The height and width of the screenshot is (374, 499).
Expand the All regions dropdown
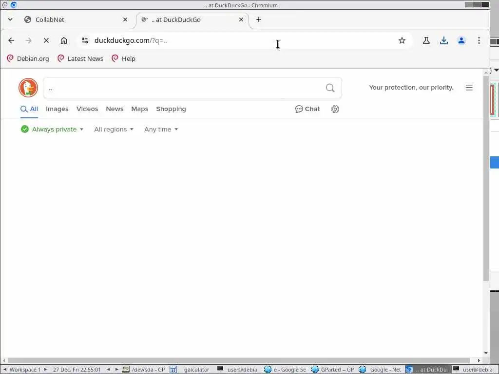pyautogui.click(x=114, y=130)
